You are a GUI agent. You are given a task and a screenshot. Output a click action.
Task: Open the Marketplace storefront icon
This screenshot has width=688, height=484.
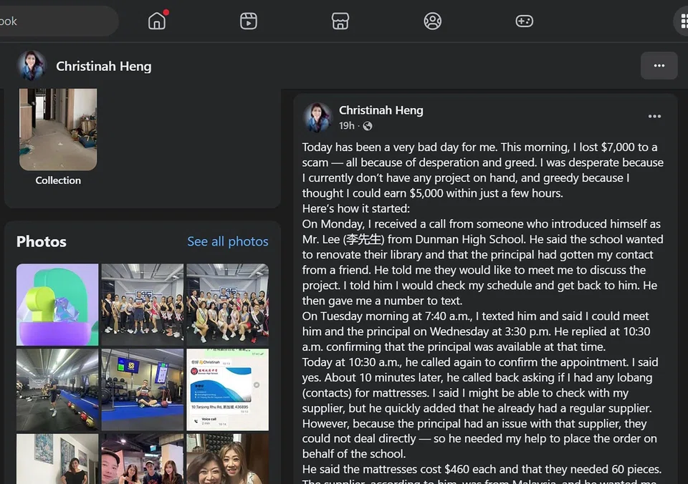(340, 21)
